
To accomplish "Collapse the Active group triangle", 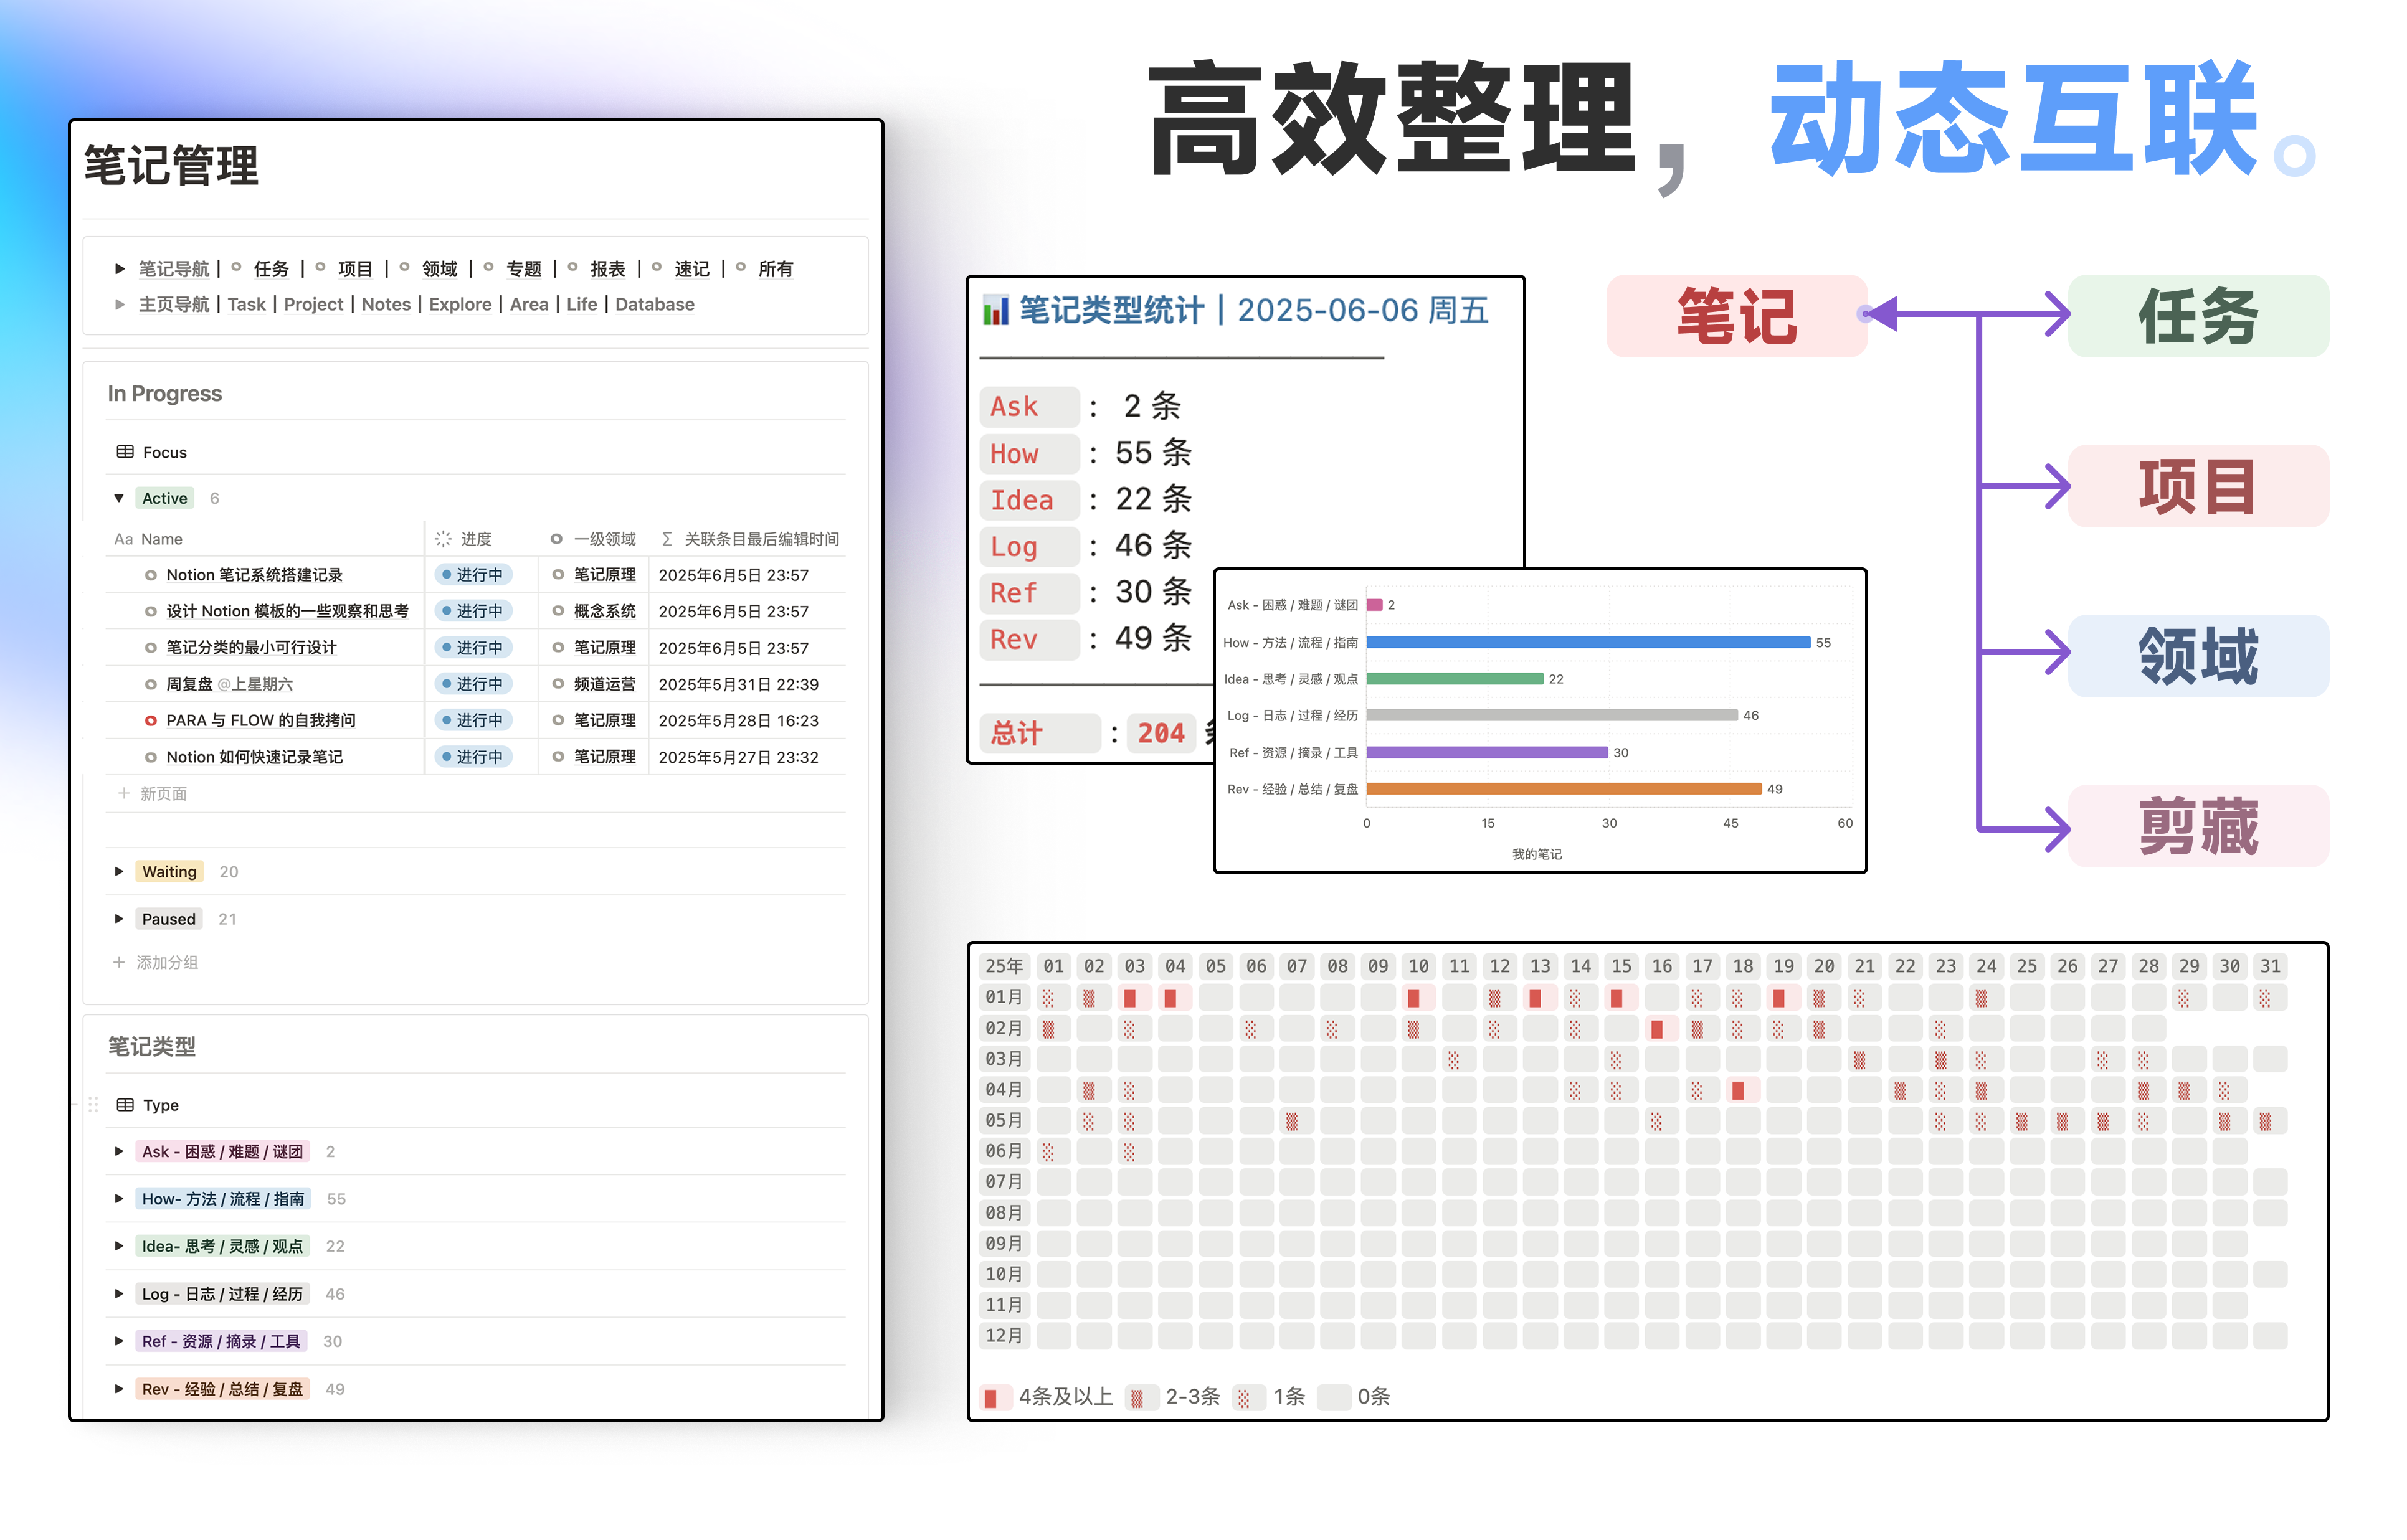I will [x=119, y=498].
